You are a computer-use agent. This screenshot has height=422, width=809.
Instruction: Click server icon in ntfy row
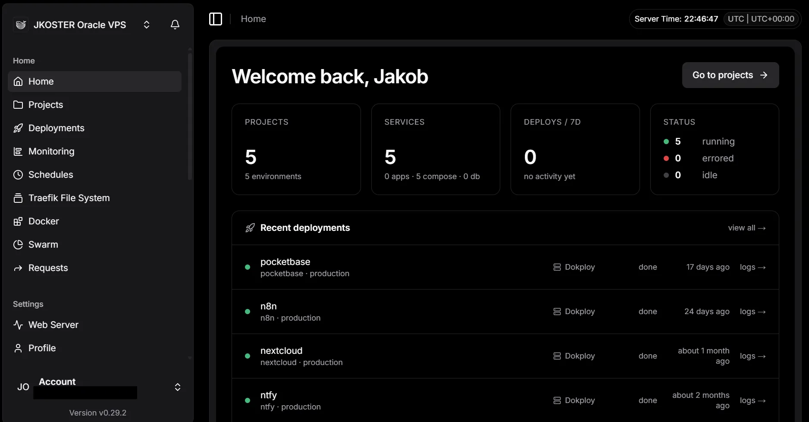[x=557, y=400]
